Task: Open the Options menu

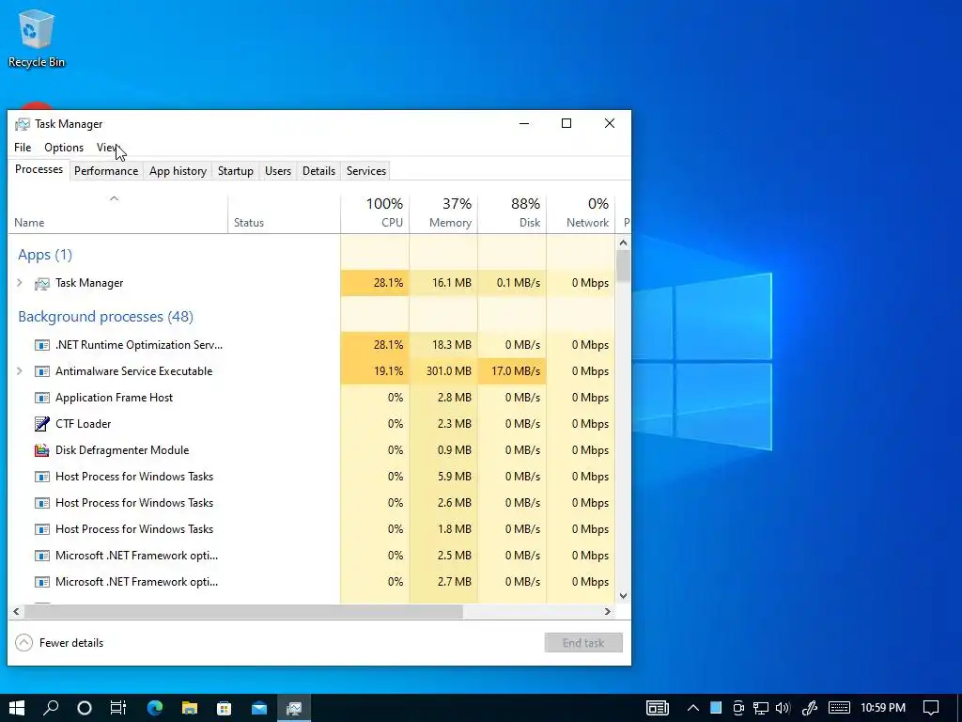Action: click(64, 148)
